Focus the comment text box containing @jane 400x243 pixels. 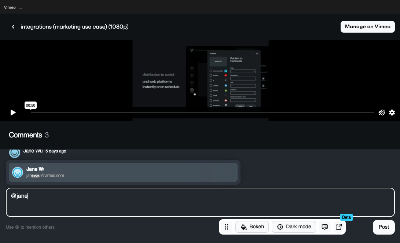(200, 202)
